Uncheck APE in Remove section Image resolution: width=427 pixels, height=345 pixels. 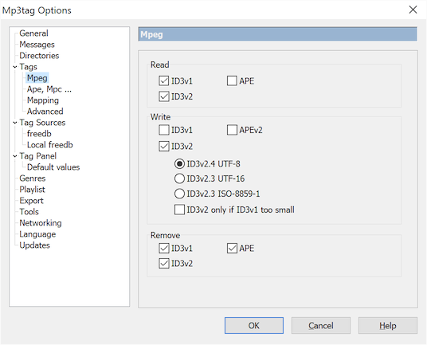tap(232, 248)
